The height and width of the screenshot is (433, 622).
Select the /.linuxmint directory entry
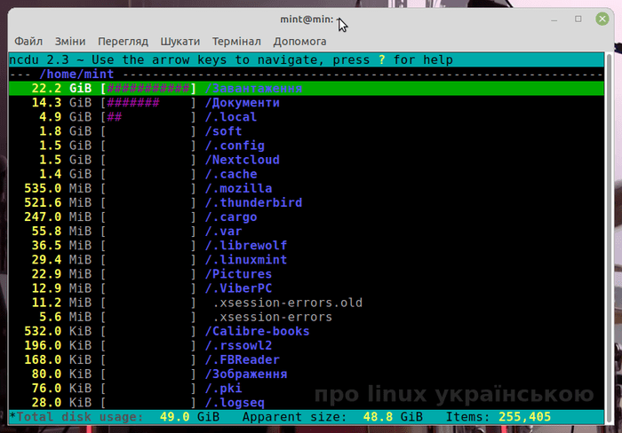coord(307,259)
